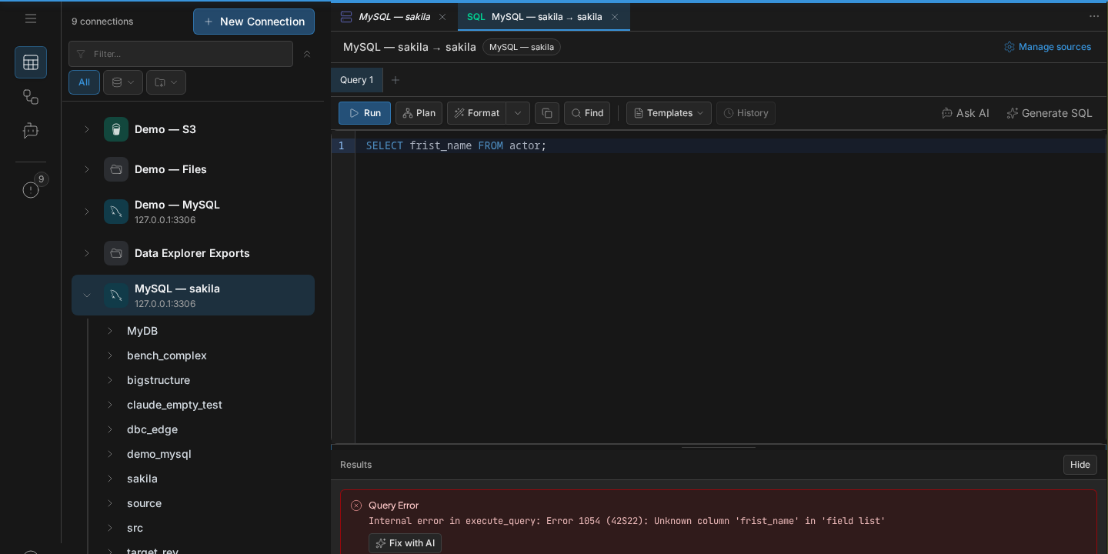Open the database type filter dropdown
Viewport: 1108px width, 554px height.
(x=122, y=82)
